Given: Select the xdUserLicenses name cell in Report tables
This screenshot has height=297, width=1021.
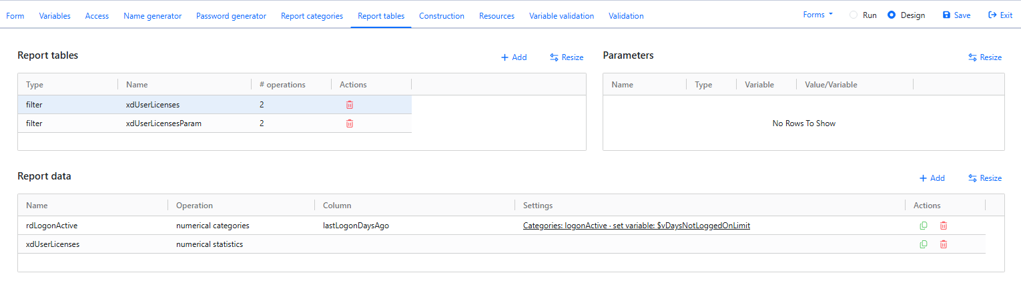Looking at the screenshot, I should (185, 105).
